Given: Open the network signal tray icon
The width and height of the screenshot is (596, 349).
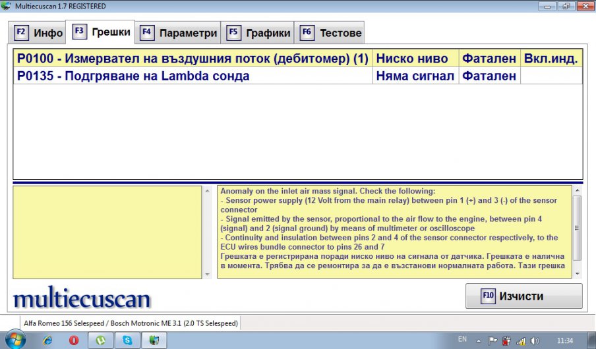Looking at the screenshot, I should click(521, 340).
